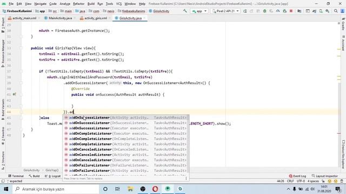The image size is (346, 194).
Task: Collapse the GirisYap method fold marker
Action: coord(21,48)
